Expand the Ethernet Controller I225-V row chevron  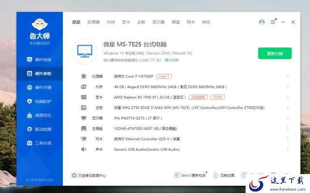(288, 139)
